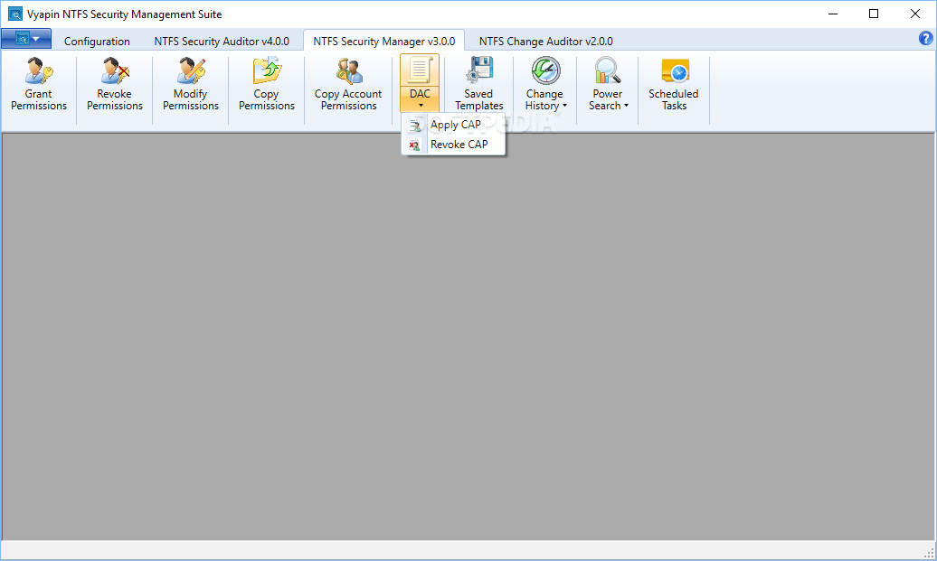Switch to NTFS Change Auditor v2.0.0 tab
Screen dimensions: 937x561
tap(545, 42)
